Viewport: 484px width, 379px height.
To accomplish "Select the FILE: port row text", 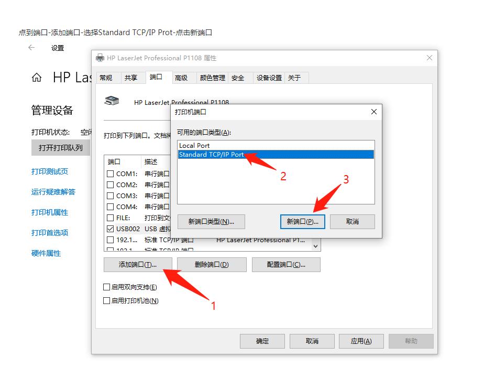I will (123, 218).
